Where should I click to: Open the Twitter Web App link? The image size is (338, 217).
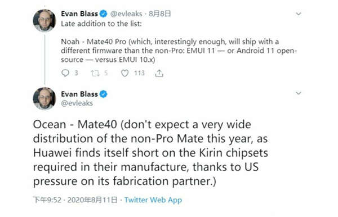tap(153, 200)
